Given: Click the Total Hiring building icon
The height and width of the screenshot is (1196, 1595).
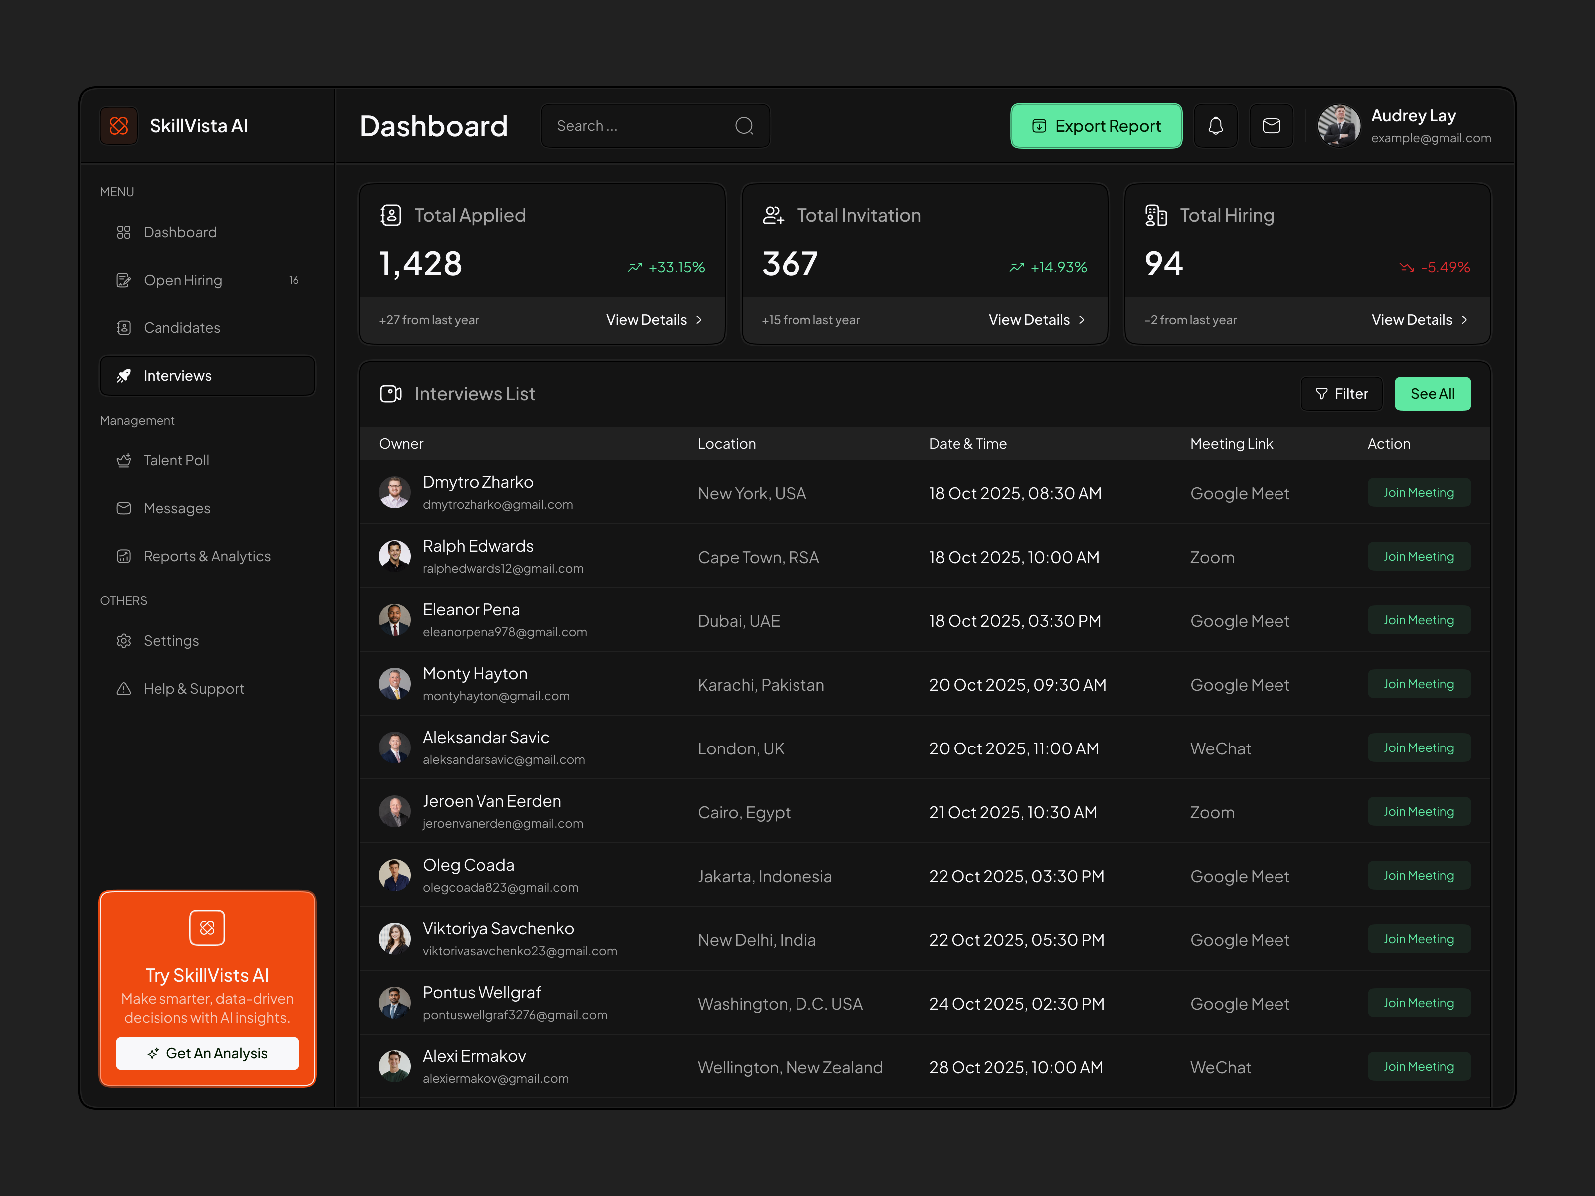Looking at the screenshot, I should [x=1156, y=215].
